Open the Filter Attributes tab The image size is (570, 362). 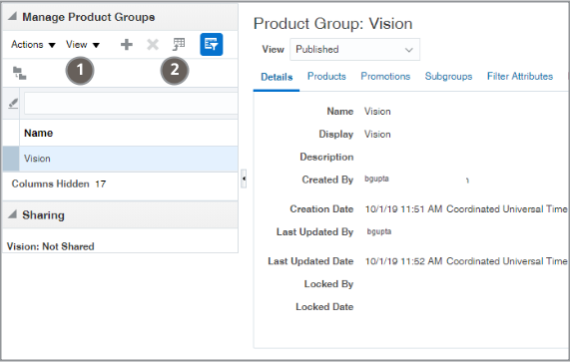(520, 76)
